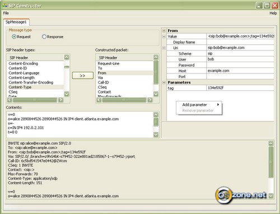Collapse the From section
The width and height of the screenshot is (280, 214).
click(164, 31)
